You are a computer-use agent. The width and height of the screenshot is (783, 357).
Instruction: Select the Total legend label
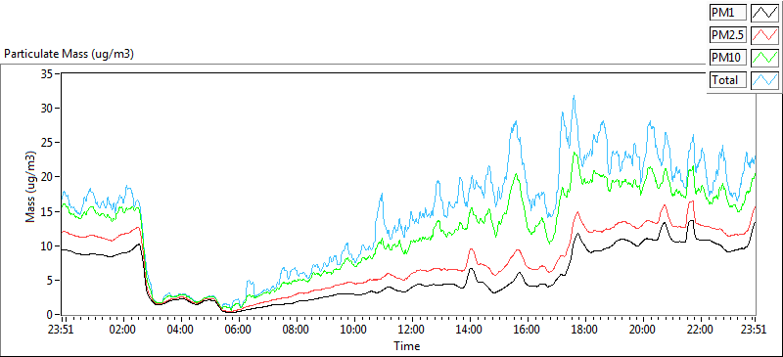(728, 80)
